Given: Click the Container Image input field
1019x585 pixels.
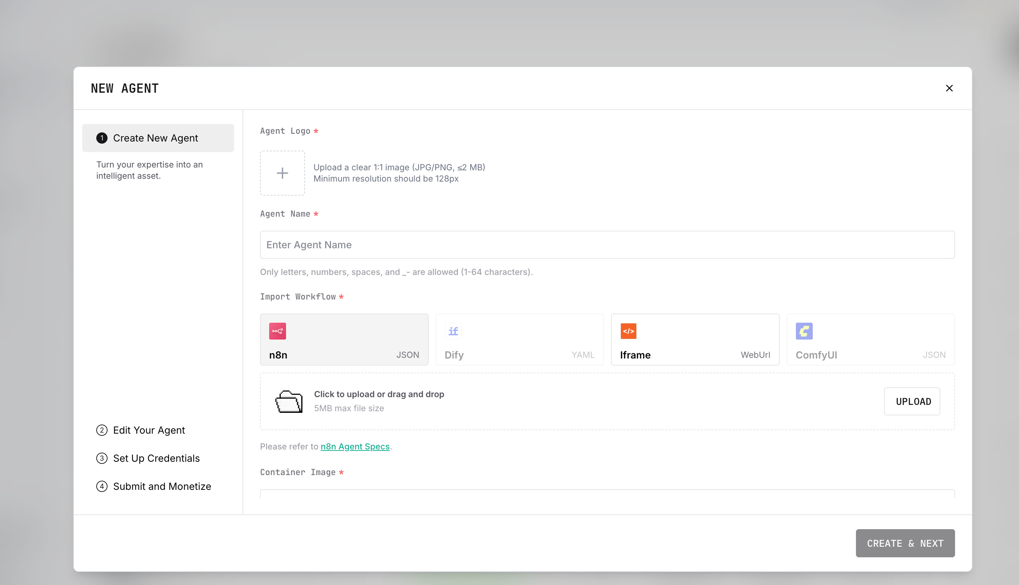Looking at the screenshot, I should (x=607, y=493).
